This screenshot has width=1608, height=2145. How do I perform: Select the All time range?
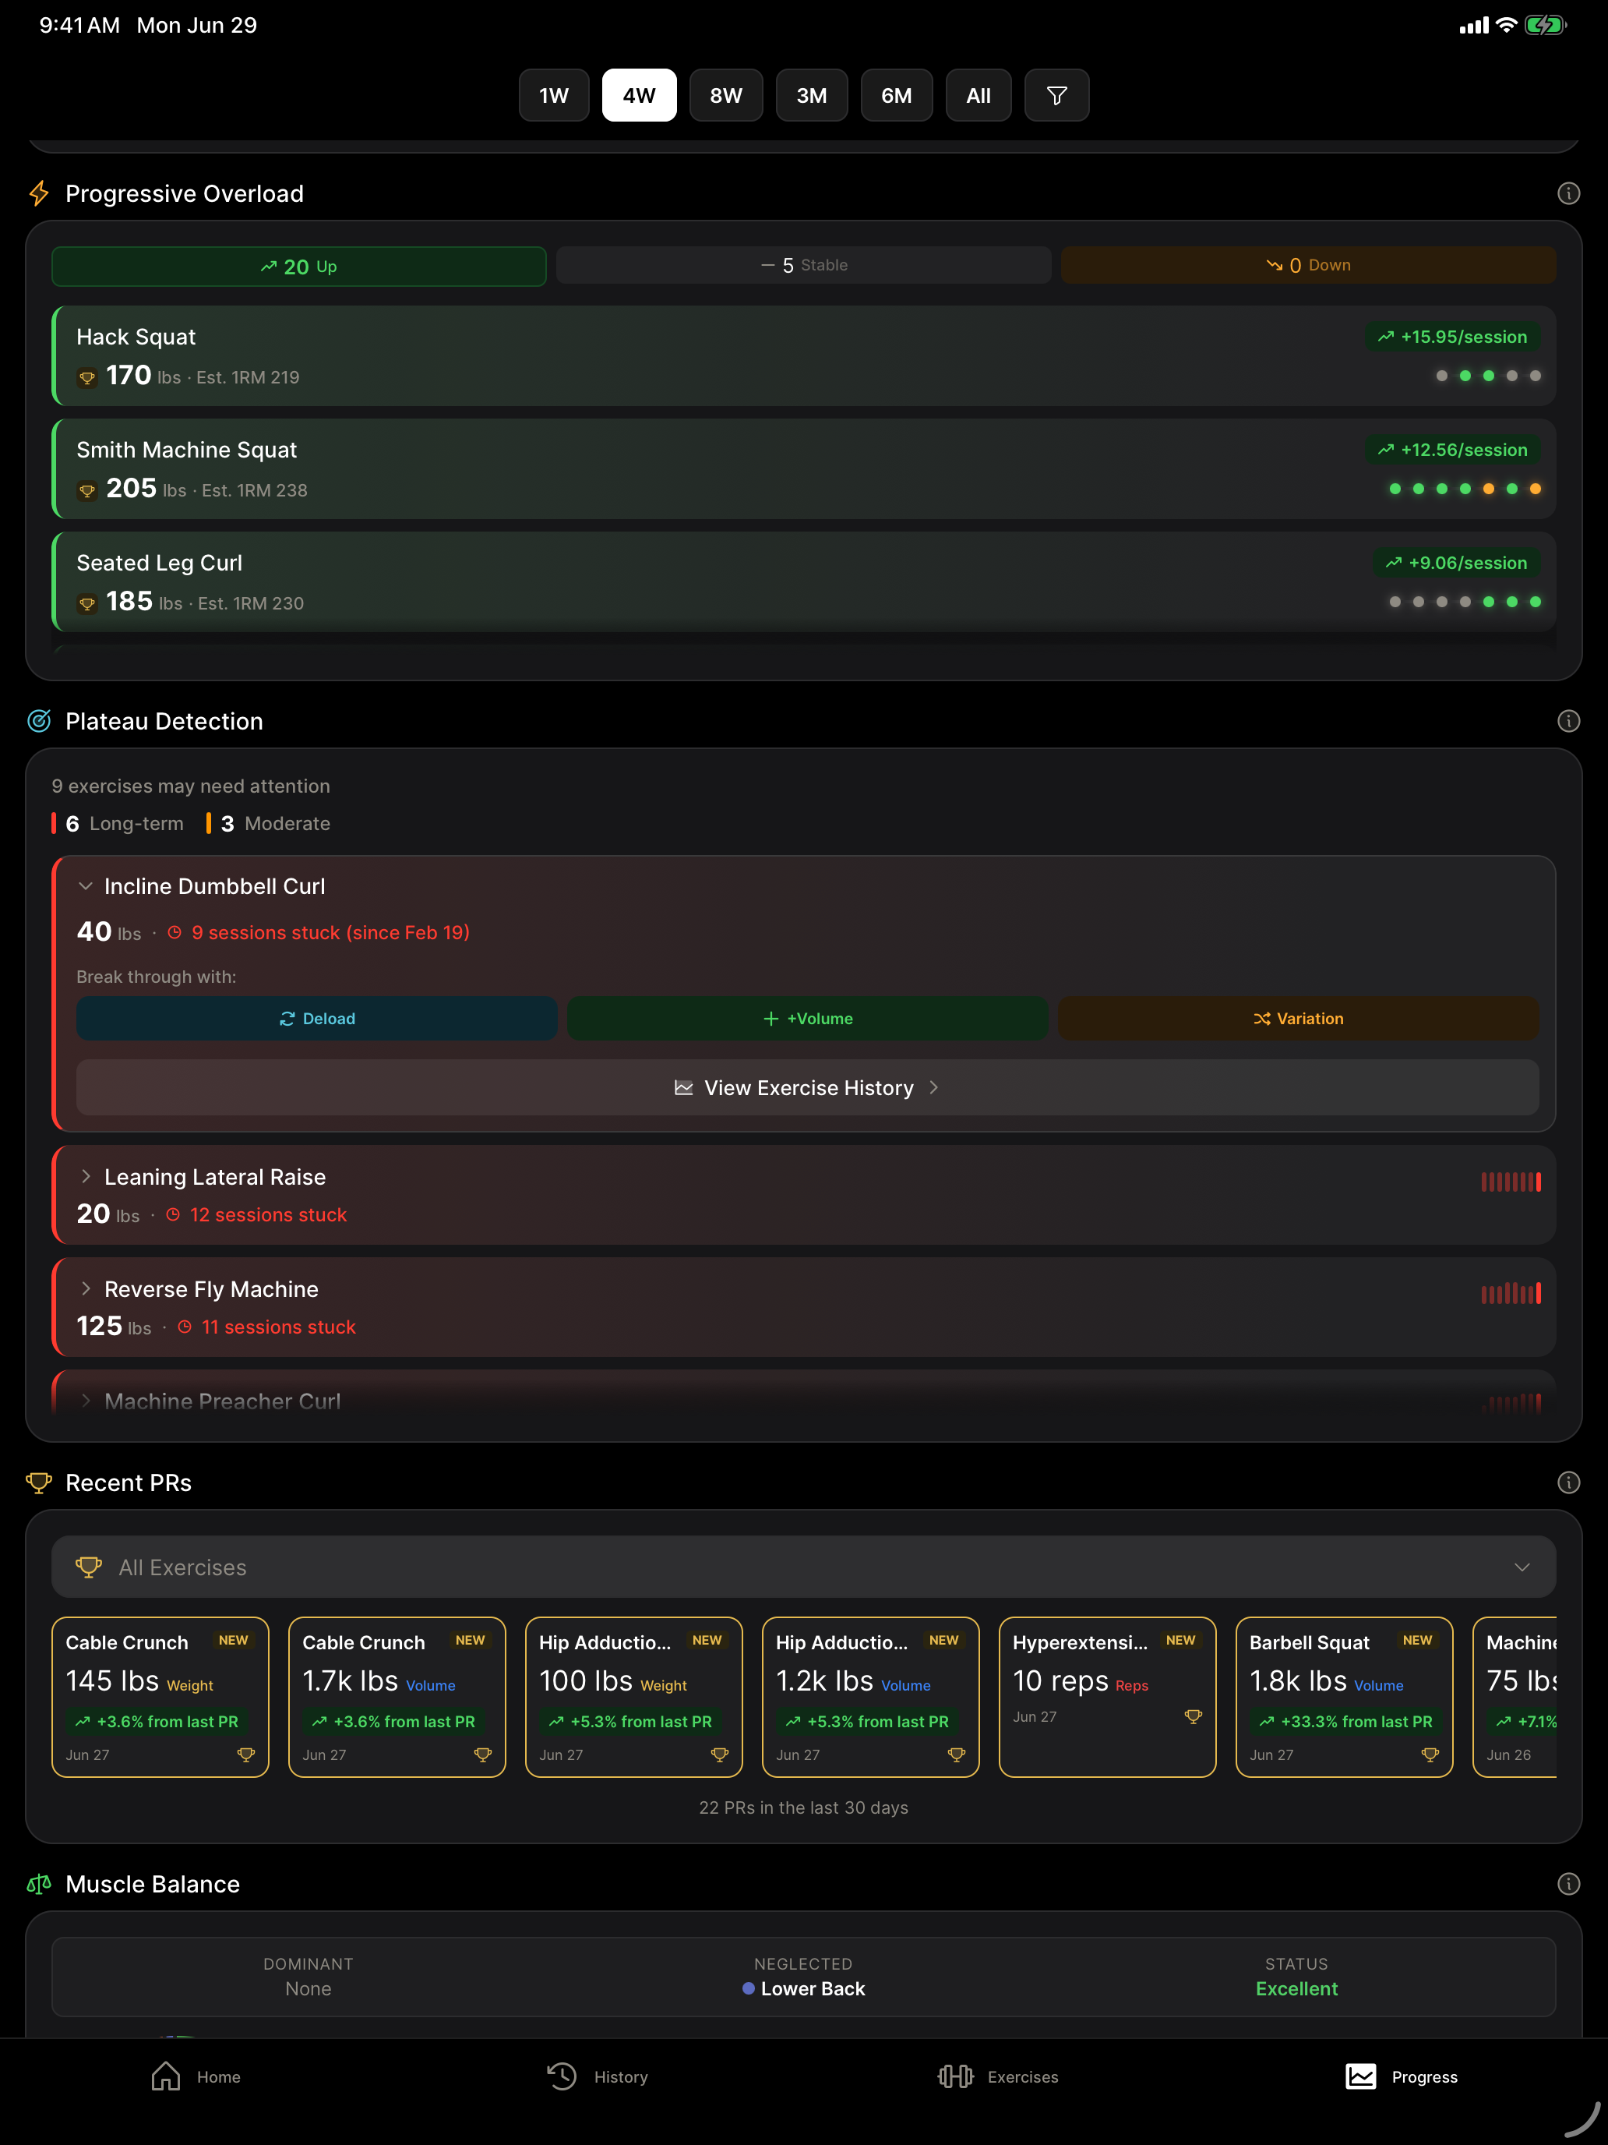tap(978, 95)
